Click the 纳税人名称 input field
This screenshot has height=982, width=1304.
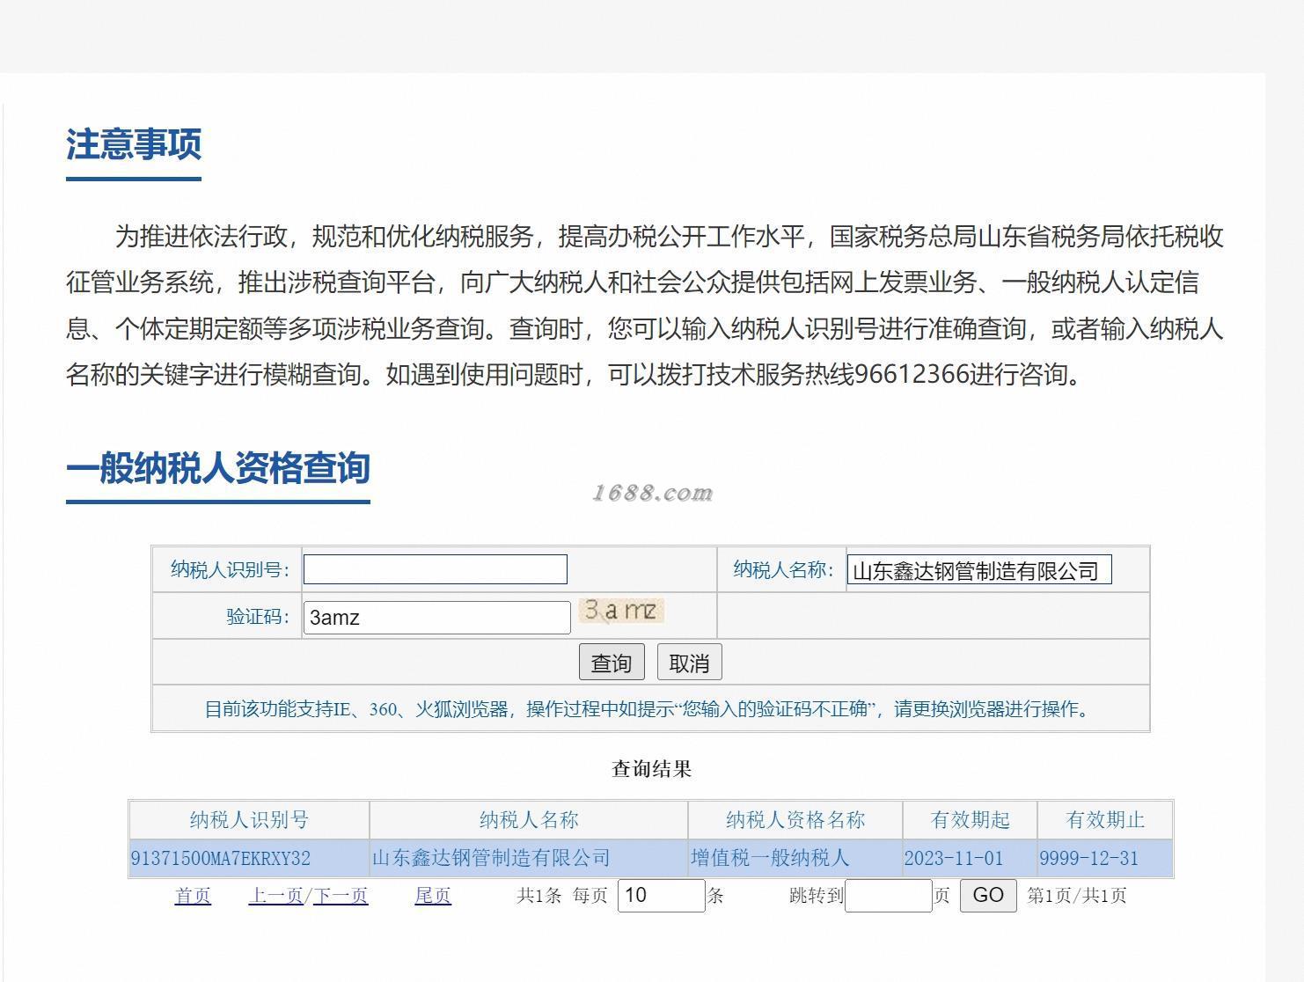click(x=979, y=570)
